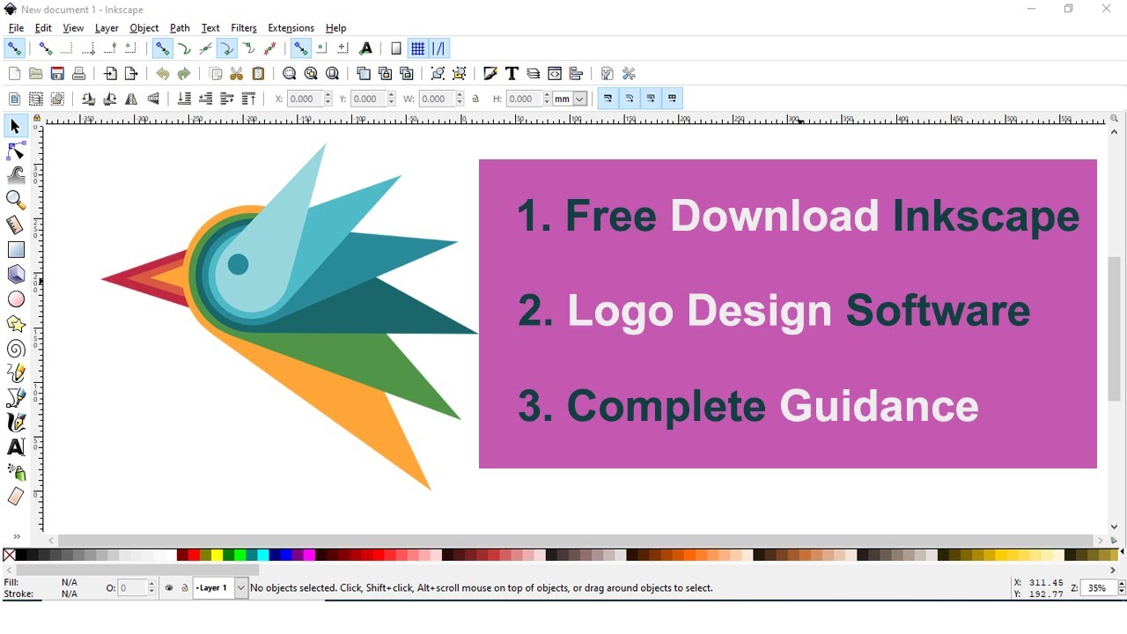
Task: Pick the black swatch in palette
Action: pyautogui.click(x=22, y=555)
